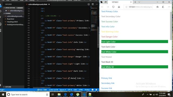Open Task View on taskbar
Viewport: 173px width, 97px height.
[53, 95]
